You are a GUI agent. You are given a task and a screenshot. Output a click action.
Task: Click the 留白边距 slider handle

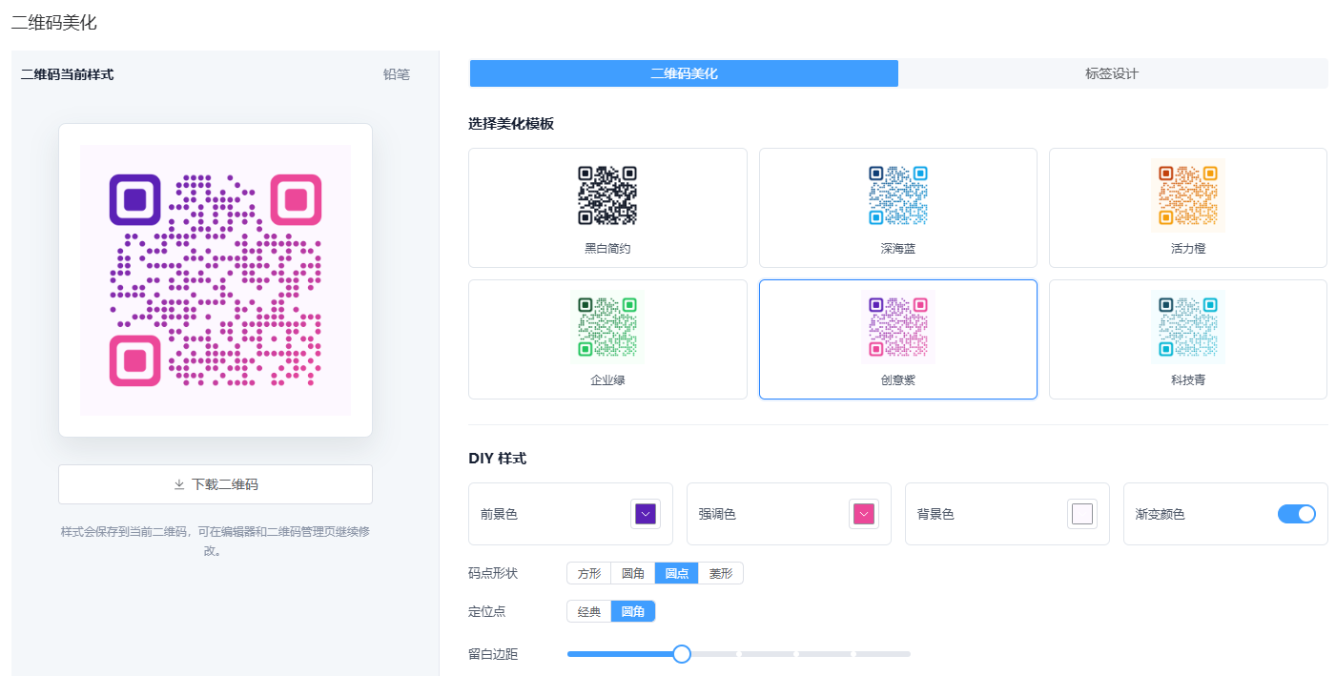click(682, 654)
